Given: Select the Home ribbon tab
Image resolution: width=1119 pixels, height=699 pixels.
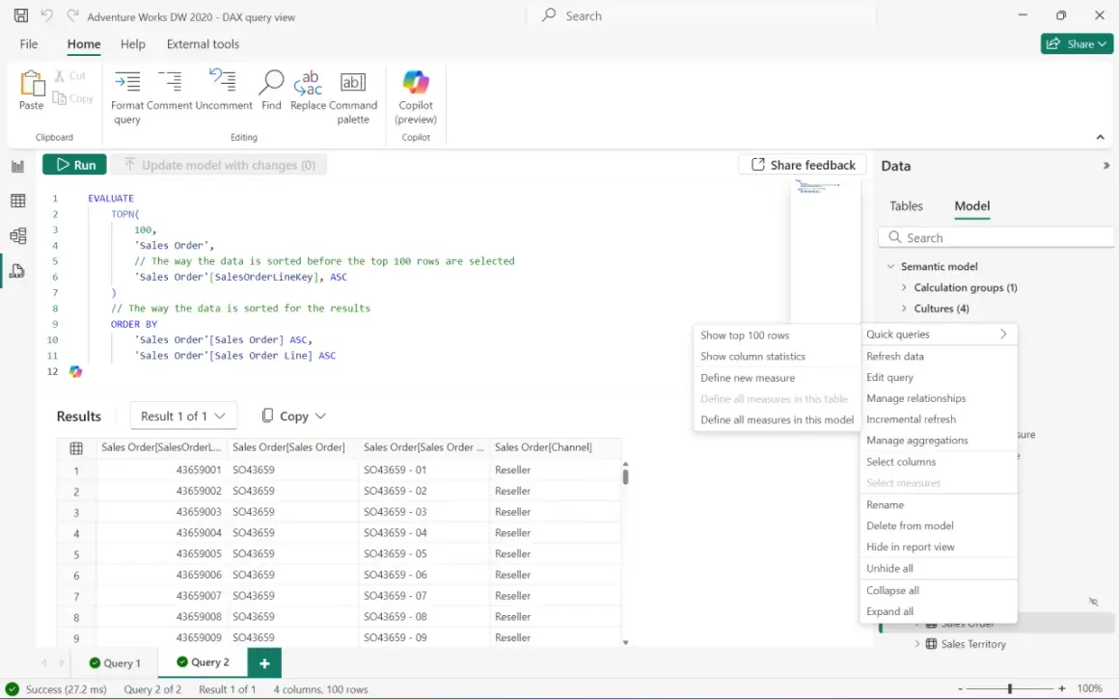Looking at the screenshot, I should [84, 43].
